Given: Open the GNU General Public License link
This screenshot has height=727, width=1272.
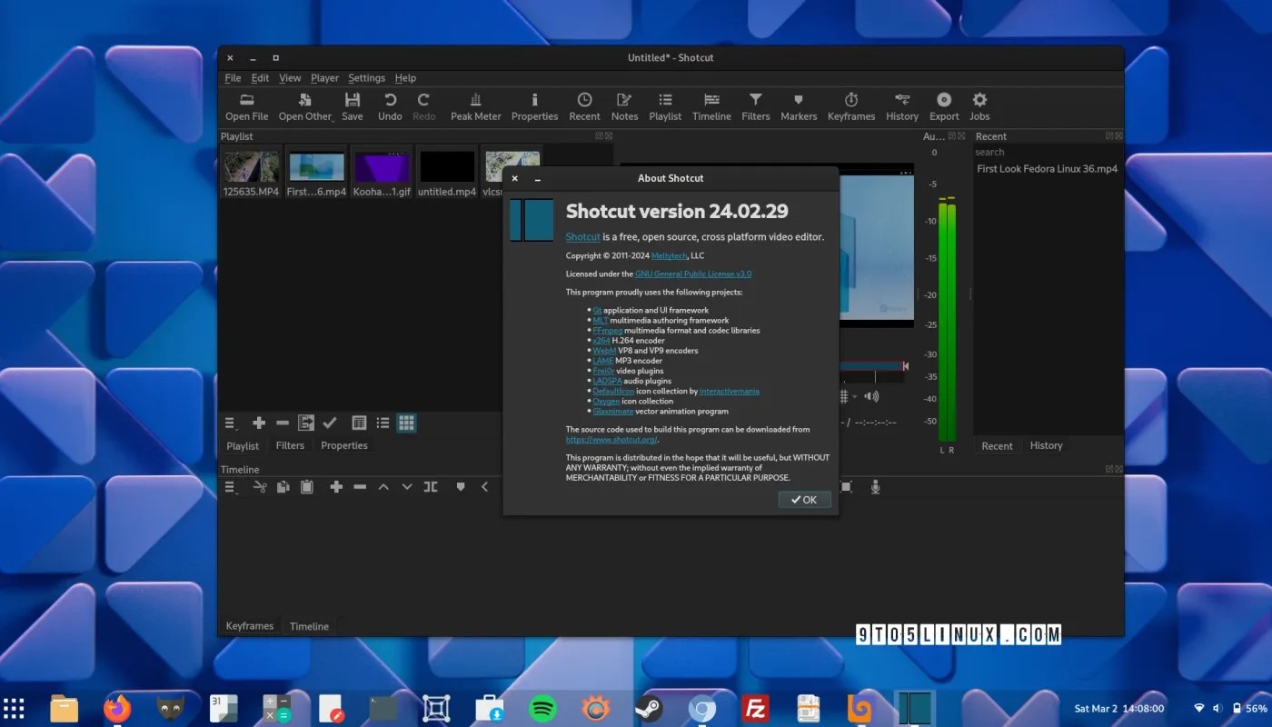Looking at the screenshot, I should coord(692,274).
